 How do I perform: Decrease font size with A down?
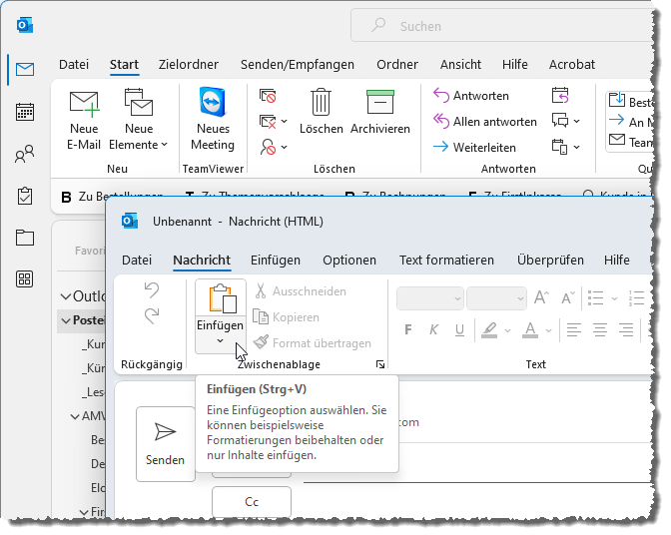(x=568, y=297)
